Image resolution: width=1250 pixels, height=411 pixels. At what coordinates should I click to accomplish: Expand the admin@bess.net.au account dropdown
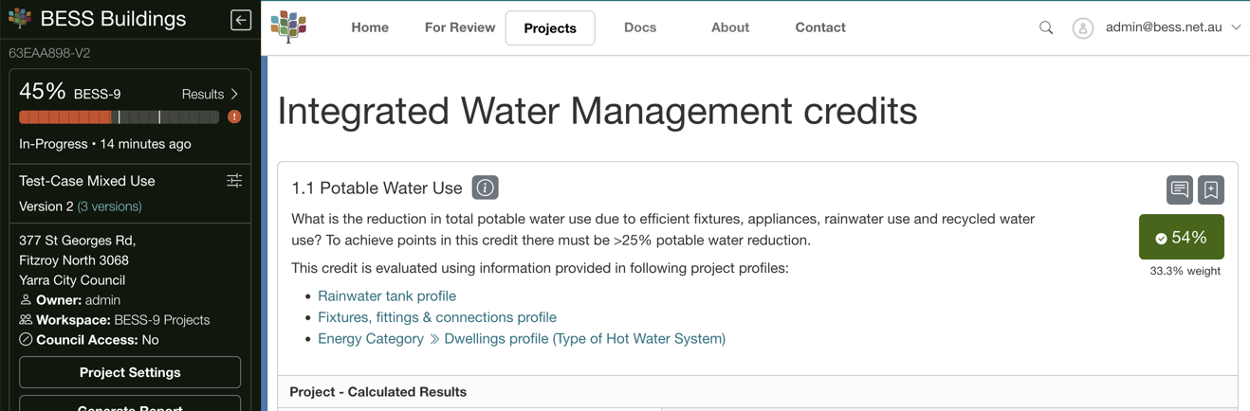1235,27
